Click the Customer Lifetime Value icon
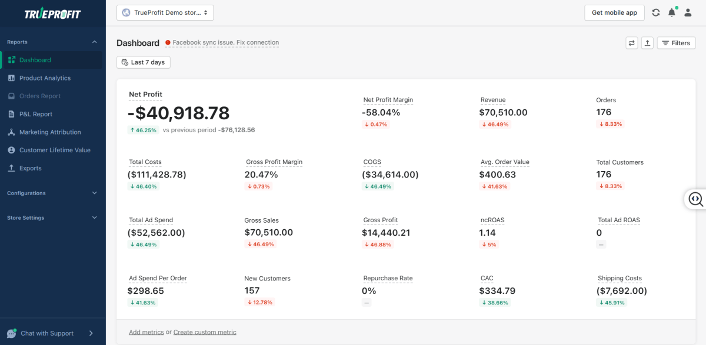This screenshot has height=345, width=706. click(x=12, y=150)
